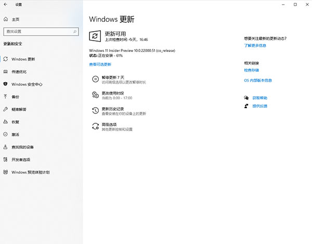The height and width of the screenshot is (244, 312).
Task: Click the 查看可选更新 link
Action: 100,65
